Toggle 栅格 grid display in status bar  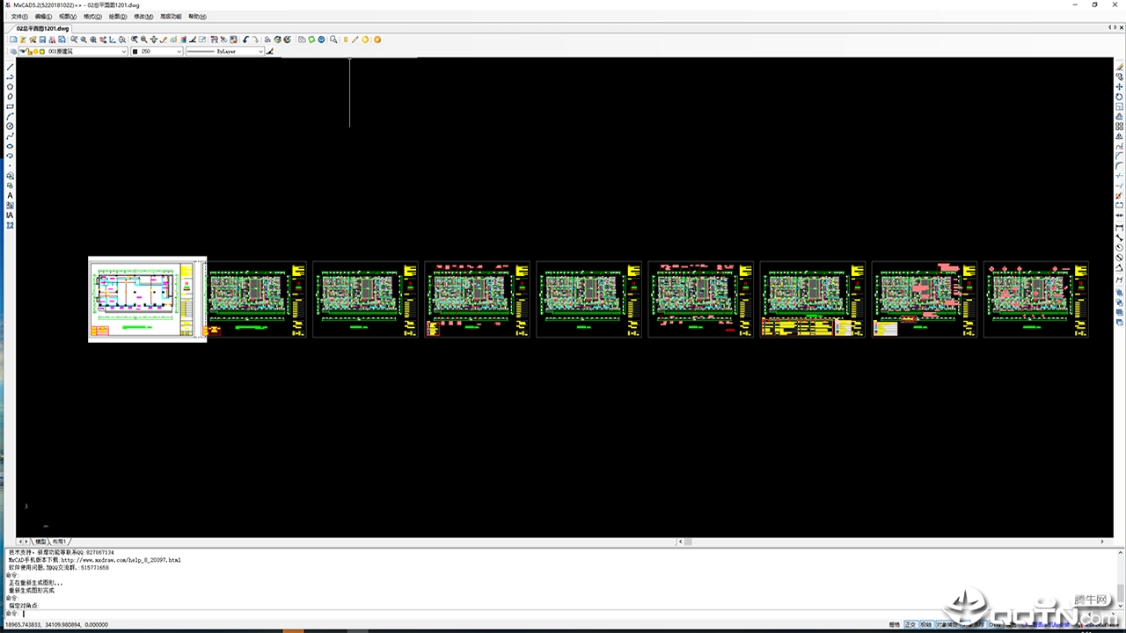894,624
